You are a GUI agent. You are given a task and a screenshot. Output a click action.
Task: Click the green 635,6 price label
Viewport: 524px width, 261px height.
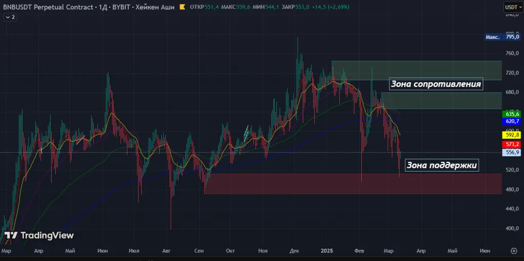(512, 113)
